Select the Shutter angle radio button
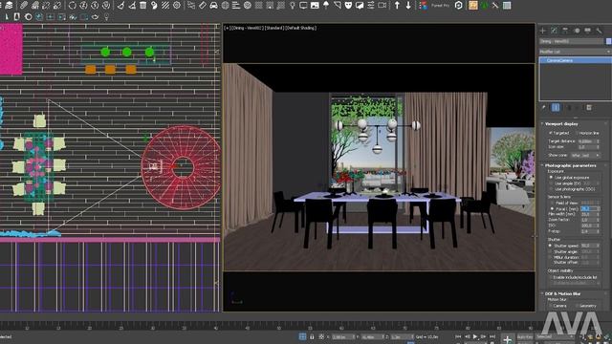The image size is (612, 344). pos(551,252)
